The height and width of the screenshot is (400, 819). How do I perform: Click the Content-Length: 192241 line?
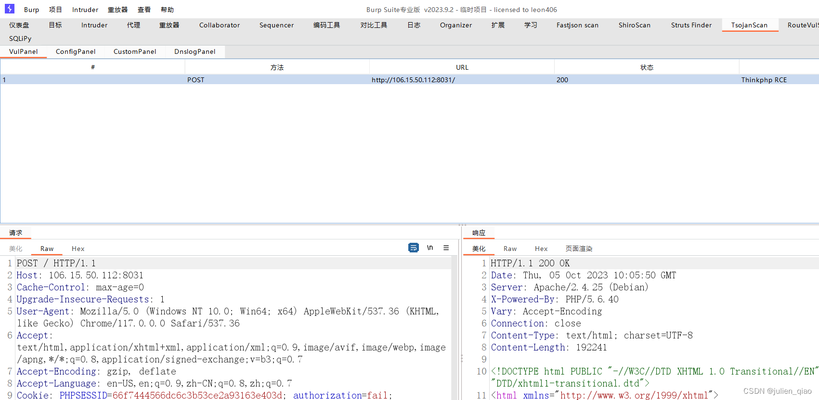click(x=549, y=347)
